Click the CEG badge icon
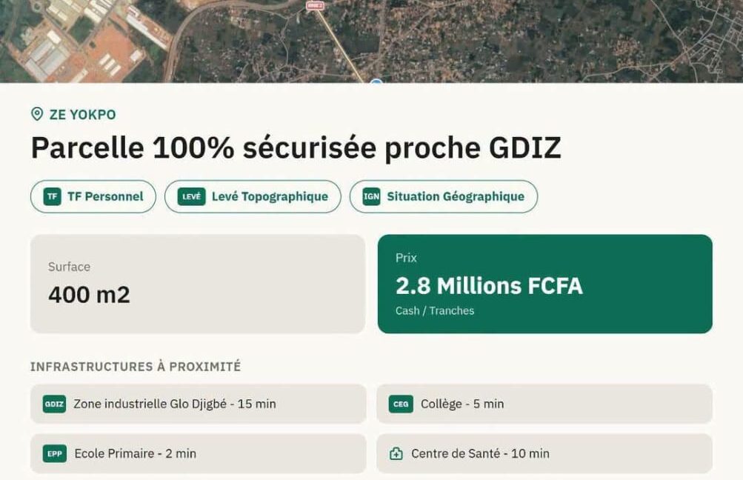 pyautogui.click(x=401, y=404)
